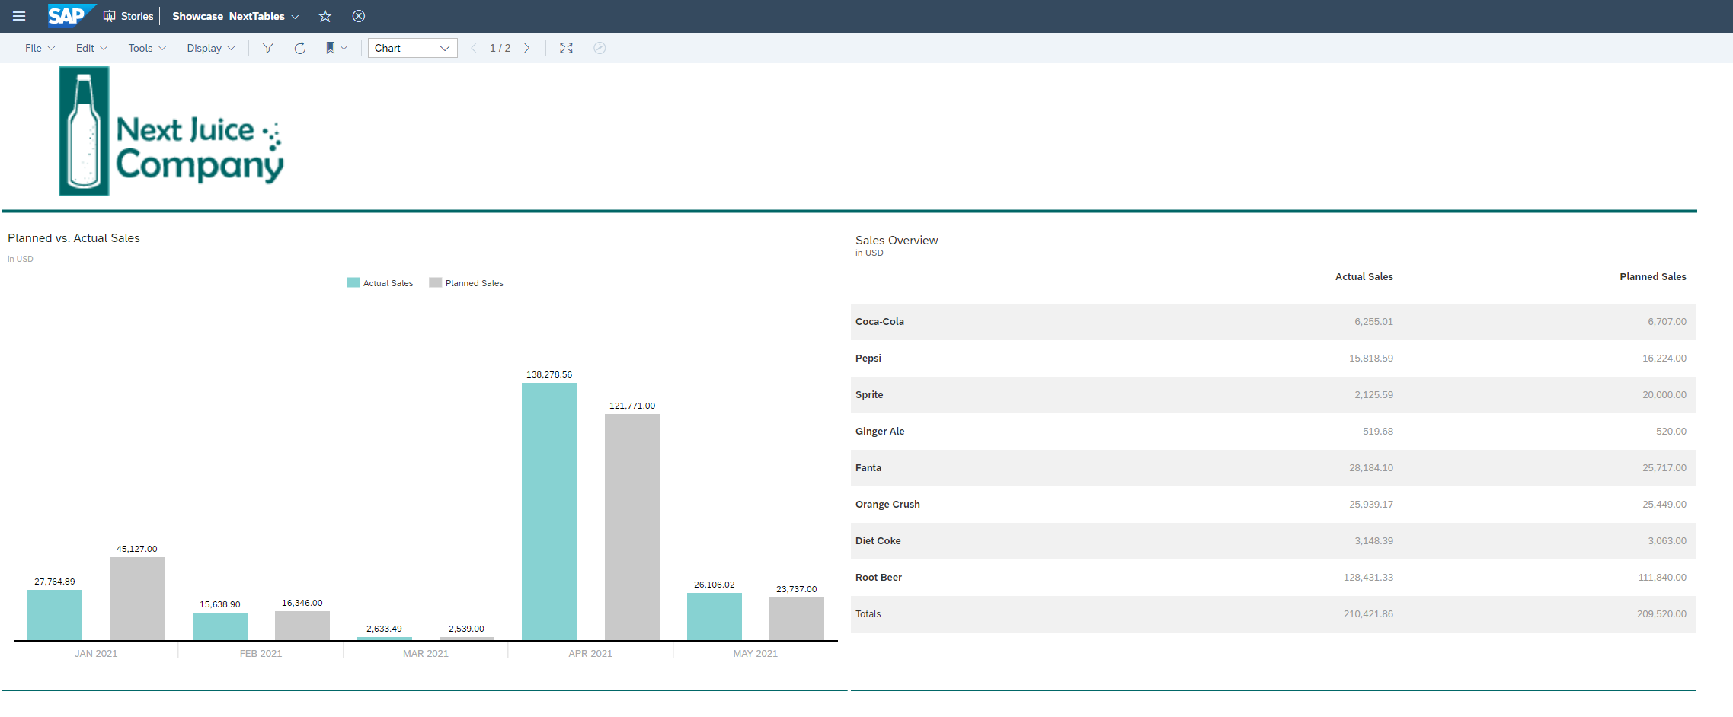Select the teal Actual Sales bar for APR 2021
1733x717 pixels.
coord(549,511)
